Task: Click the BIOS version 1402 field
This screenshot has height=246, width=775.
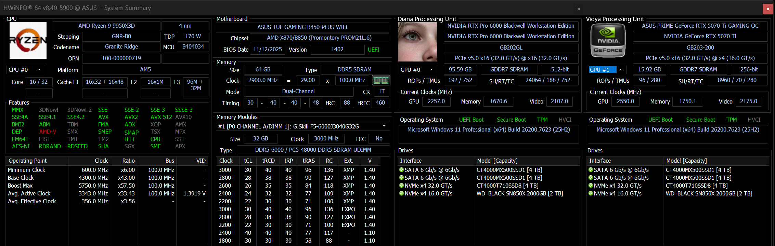Action: pos(337,50)
